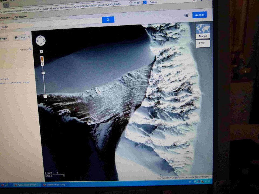Bookmark page with the star icon
The width and height of the screenshot is (259, 194).
pyautogui.click(x=131, y=3)
